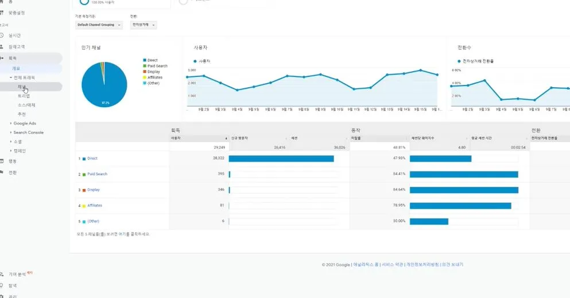Open the 세션당 페이지수 column selector
The image size is (570, 298).
[439, 138]
